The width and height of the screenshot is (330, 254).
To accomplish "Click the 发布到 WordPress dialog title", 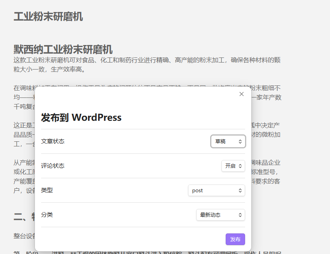I will [81, 117].
